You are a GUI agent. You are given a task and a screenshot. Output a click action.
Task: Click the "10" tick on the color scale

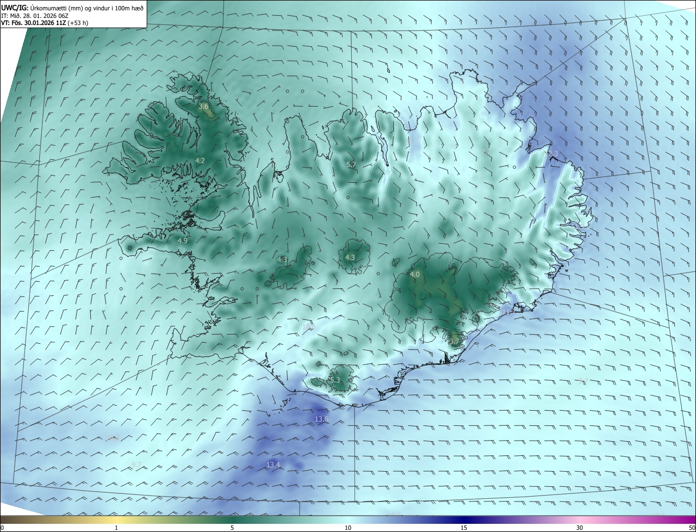(348, 528)
